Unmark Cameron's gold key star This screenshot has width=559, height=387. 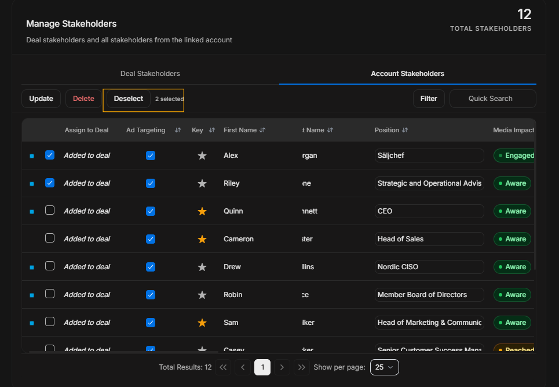(202, 239)
